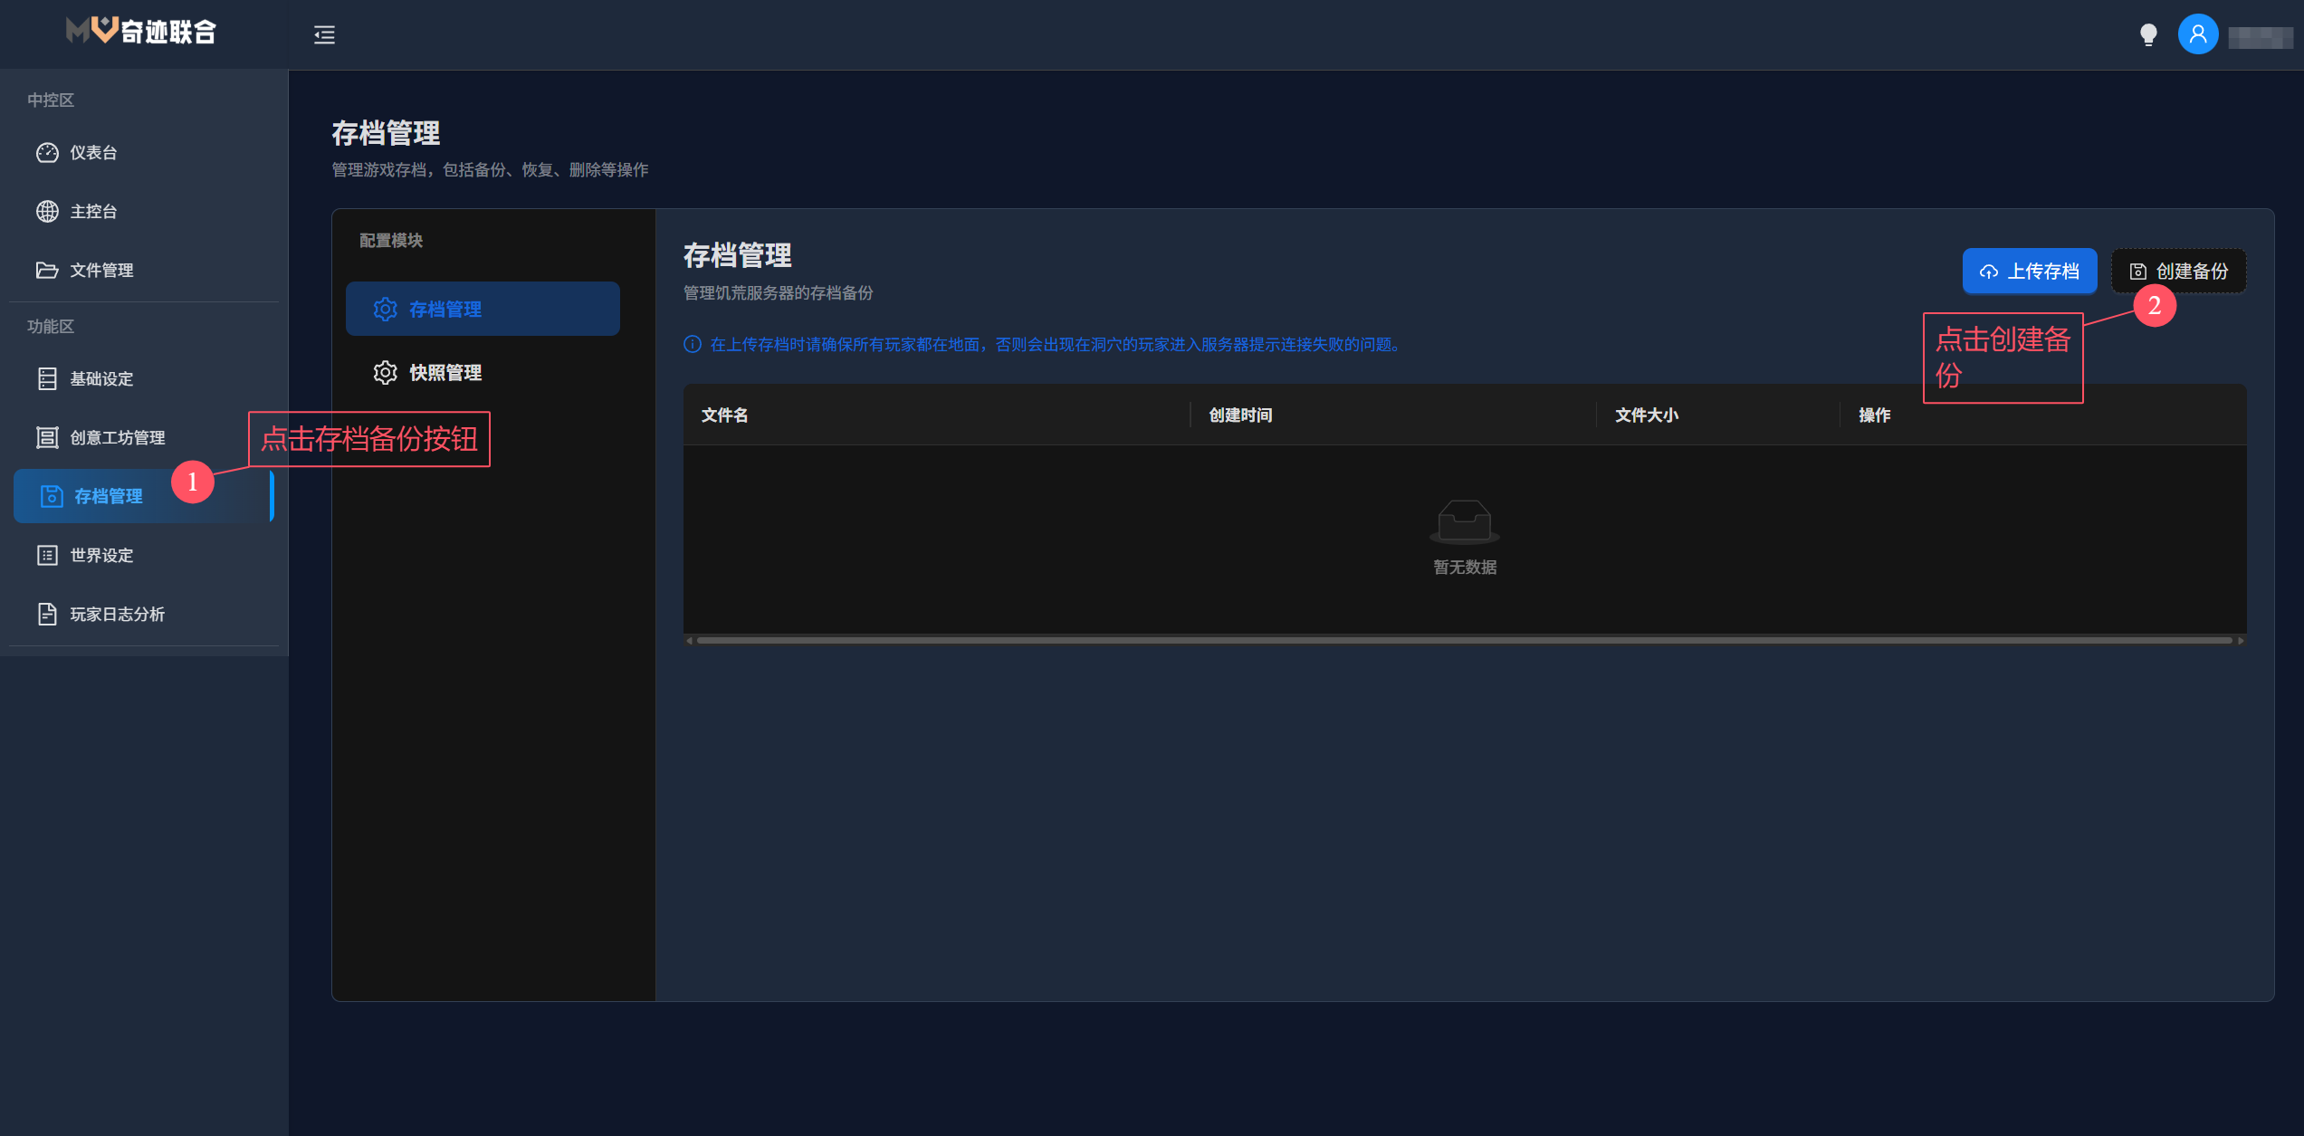Click the 上传存档 upload button
The width and height of the screenshot is (2304, 1136).
coord(2029,272)
